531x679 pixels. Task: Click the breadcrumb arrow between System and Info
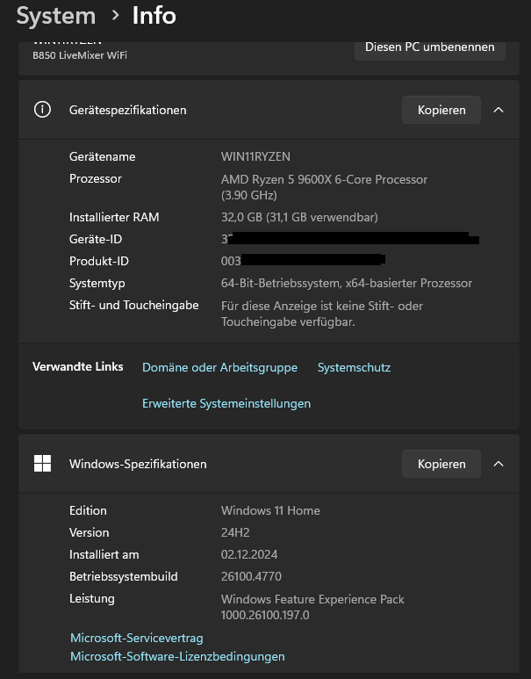point(115,16)
